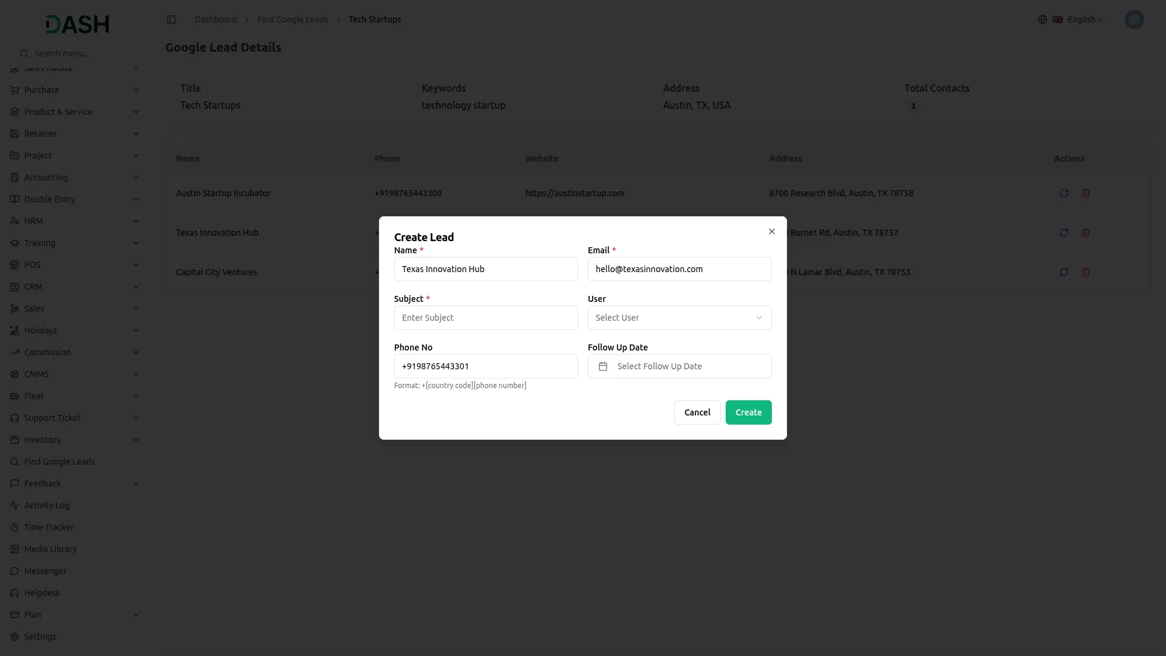Click convert icon for Austin Startup Incubator
This screenshot has height=656, width=1166.
1063,193
